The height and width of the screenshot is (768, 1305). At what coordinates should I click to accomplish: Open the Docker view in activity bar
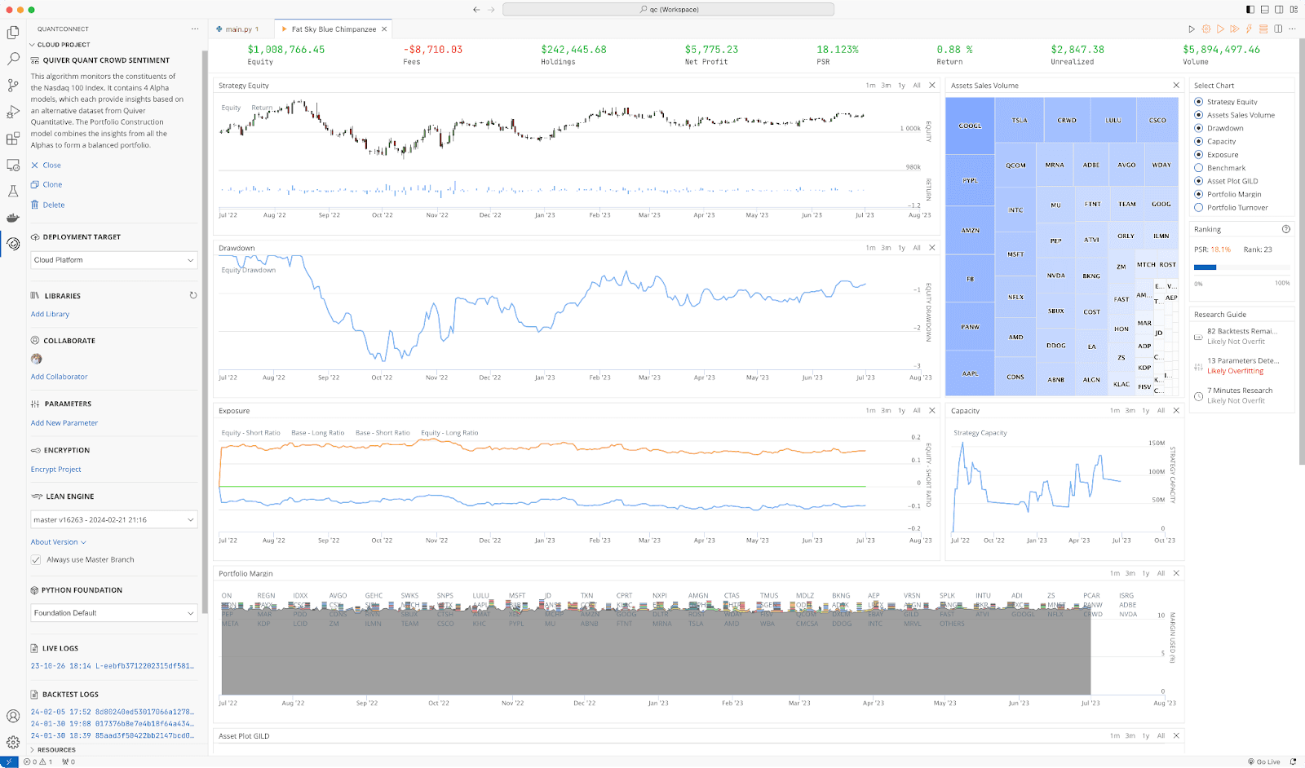(x=13, y=218)
